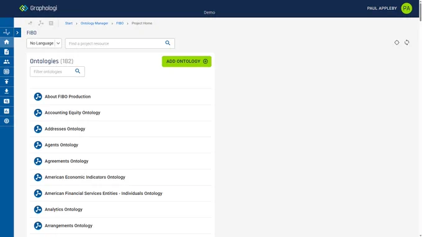
Task: Click the upload icon in sidebar
Action: tap(6, 82)
